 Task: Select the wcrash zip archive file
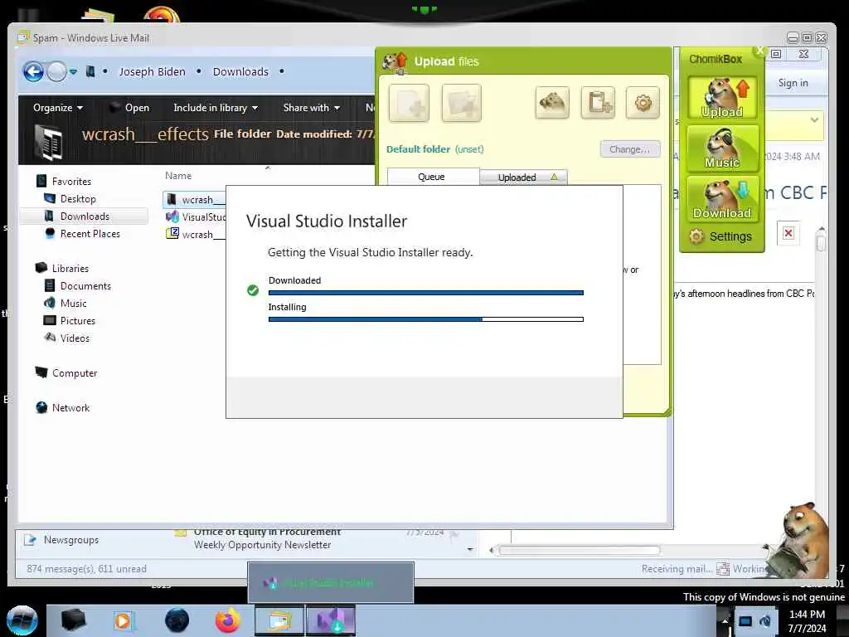click(x=196, y=235)
